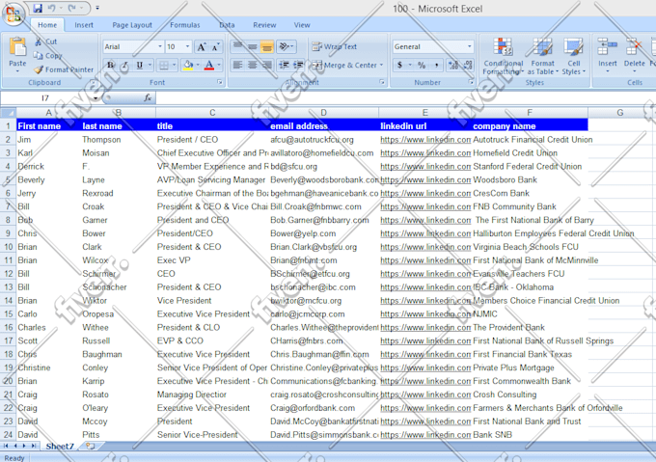Screen dimensions: 656x462
Task: Open the Formulas tab
Action: [185, 25]
